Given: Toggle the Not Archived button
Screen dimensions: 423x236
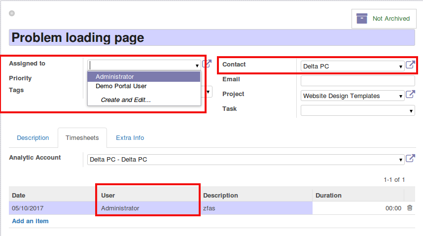Looking at the screenshot, I should [384, 19].
